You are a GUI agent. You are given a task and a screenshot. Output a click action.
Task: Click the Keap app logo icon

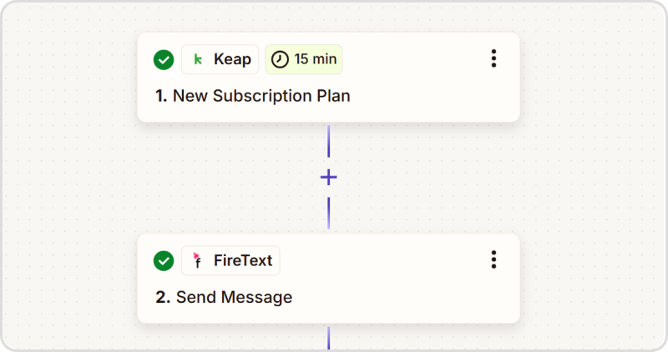[x=198, y=59]
